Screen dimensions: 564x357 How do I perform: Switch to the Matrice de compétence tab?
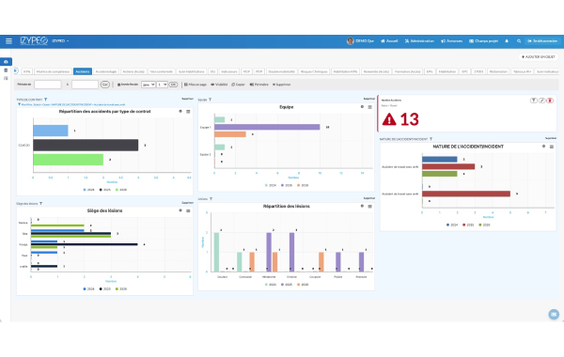pos(53,71)
